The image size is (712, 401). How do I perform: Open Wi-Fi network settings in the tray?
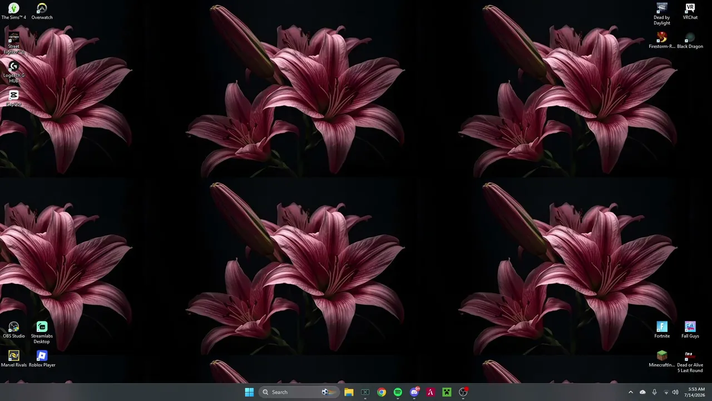666,392
